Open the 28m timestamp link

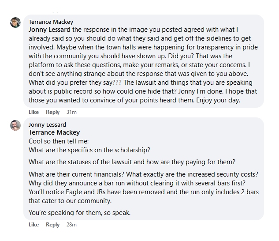(x=71, y=225)
